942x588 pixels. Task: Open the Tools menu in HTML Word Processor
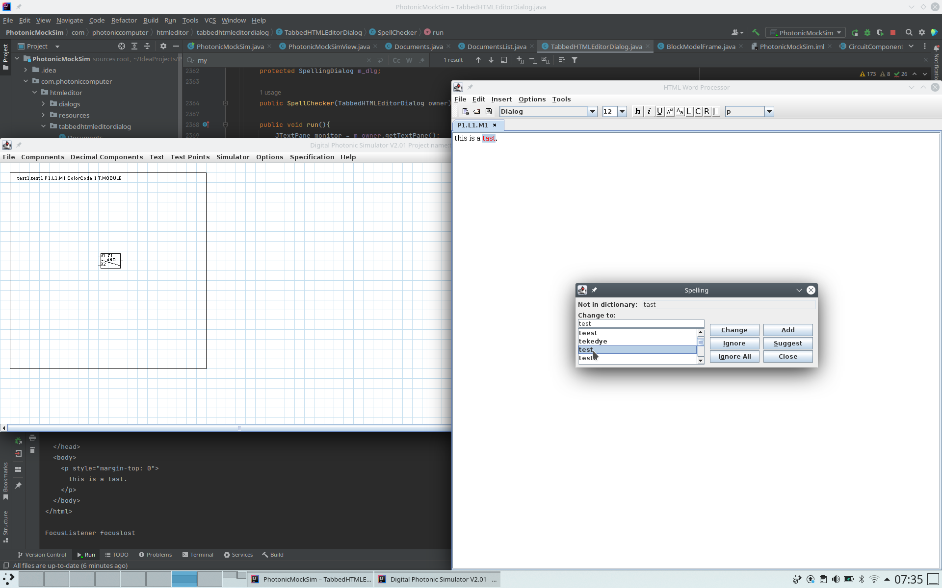pos(561,99)
